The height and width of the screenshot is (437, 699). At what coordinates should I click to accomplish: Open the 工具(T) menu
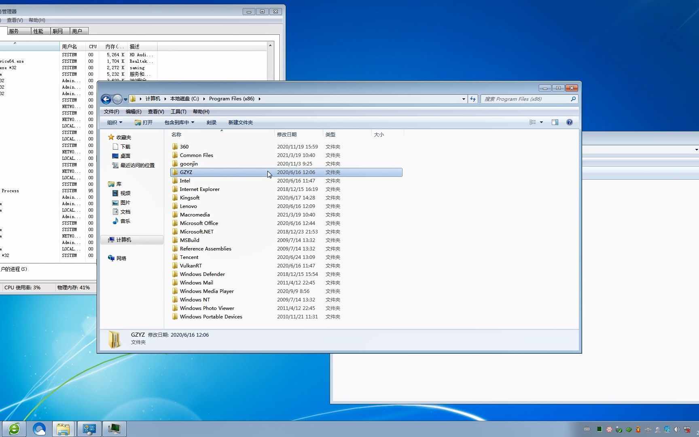click(178, 112)
